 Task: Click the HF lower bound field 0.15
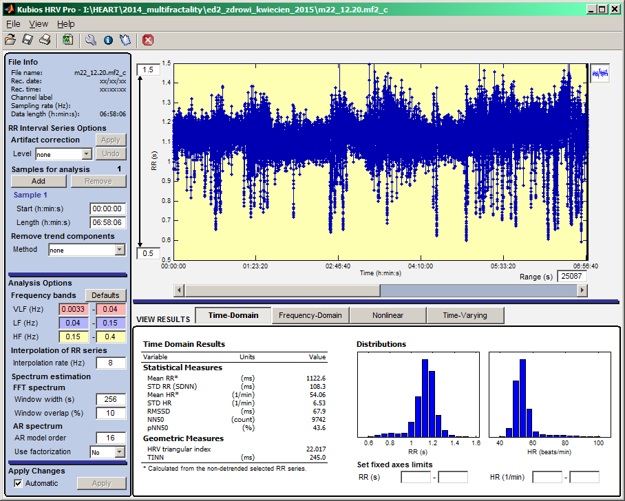(74, 337)
